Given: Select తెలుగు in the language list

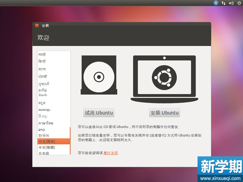Looking at the screenshot, I should click(x=53, y=95).
